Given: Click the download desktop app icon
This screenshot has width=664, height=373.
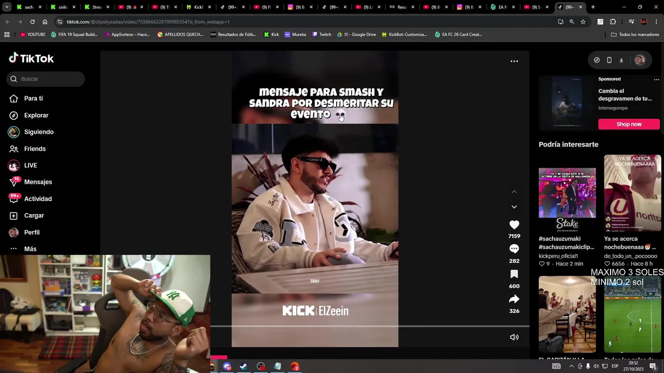Looking at the screenshot, I should coord(621,60).
